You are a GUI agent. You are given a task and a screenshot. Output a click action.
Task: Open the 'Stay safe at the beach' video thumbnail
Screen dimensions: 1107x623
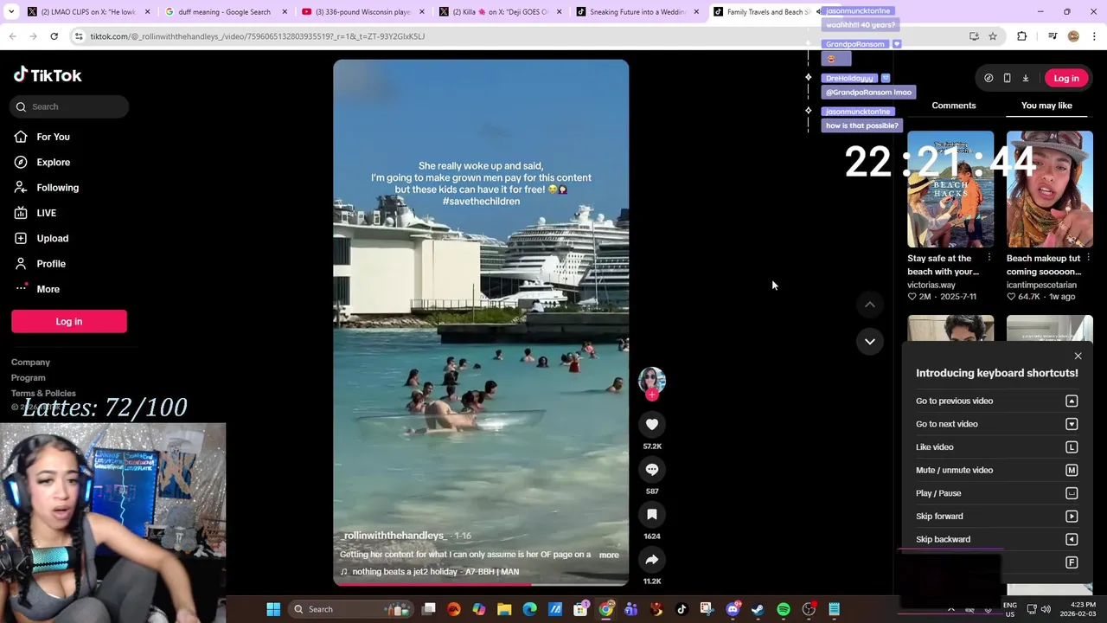click(950, 189)
